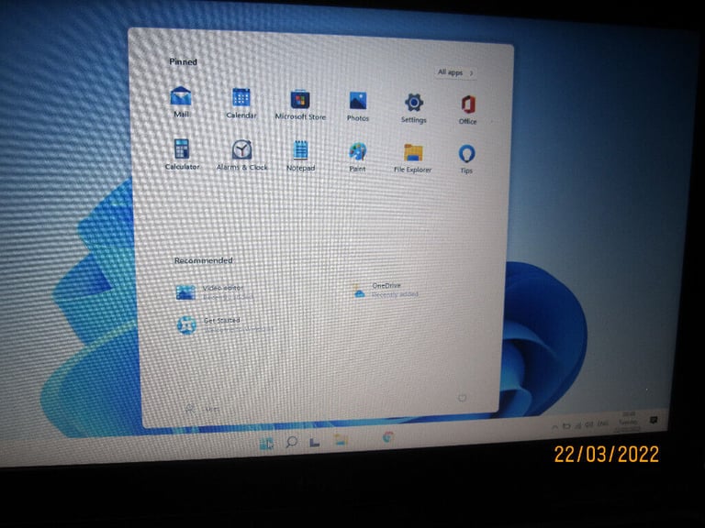Open pinned File Explorer in Start menu
Image resolution: width=705 pixels, height=528 pixels.
pyautogui.click(x=412, y=158)
